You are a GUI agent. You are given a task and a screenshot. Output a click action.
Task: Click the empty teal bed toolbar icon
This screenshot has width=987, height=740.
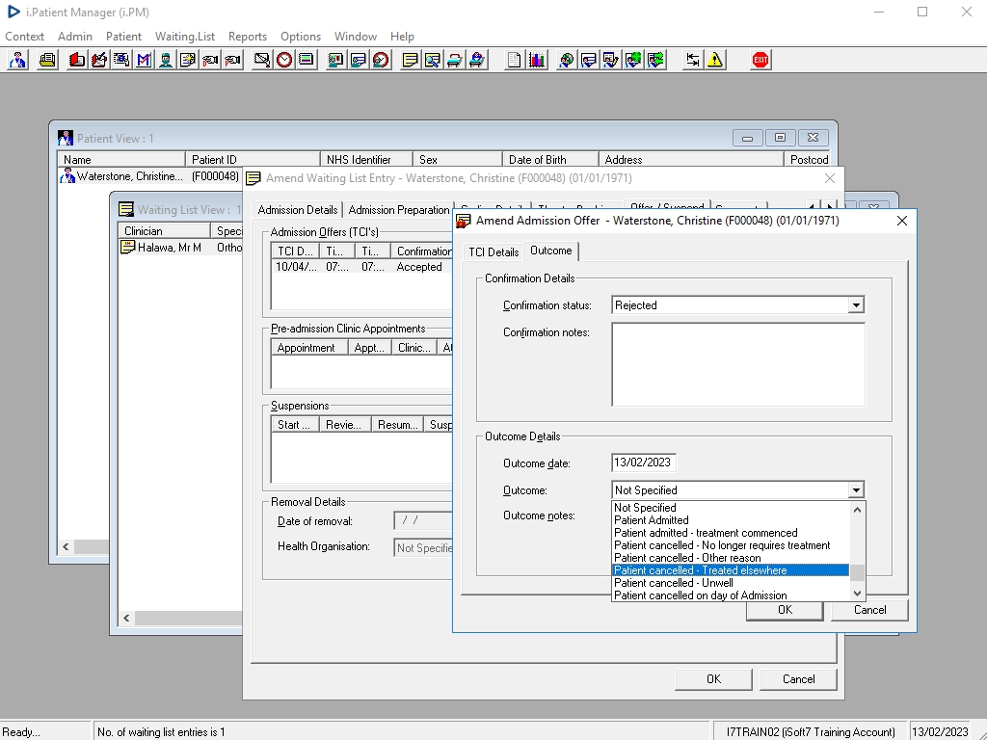coord(455,61)
